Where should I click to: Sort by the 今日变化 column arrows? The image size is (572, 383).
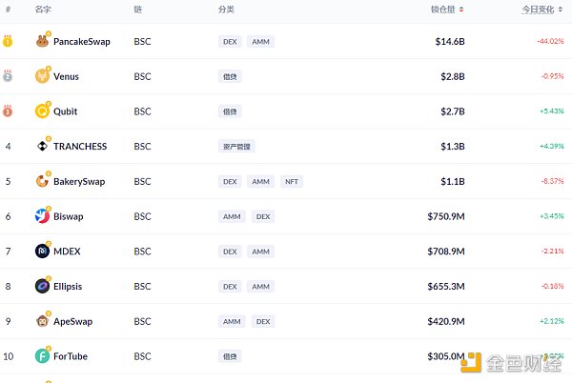coord(561,10)
